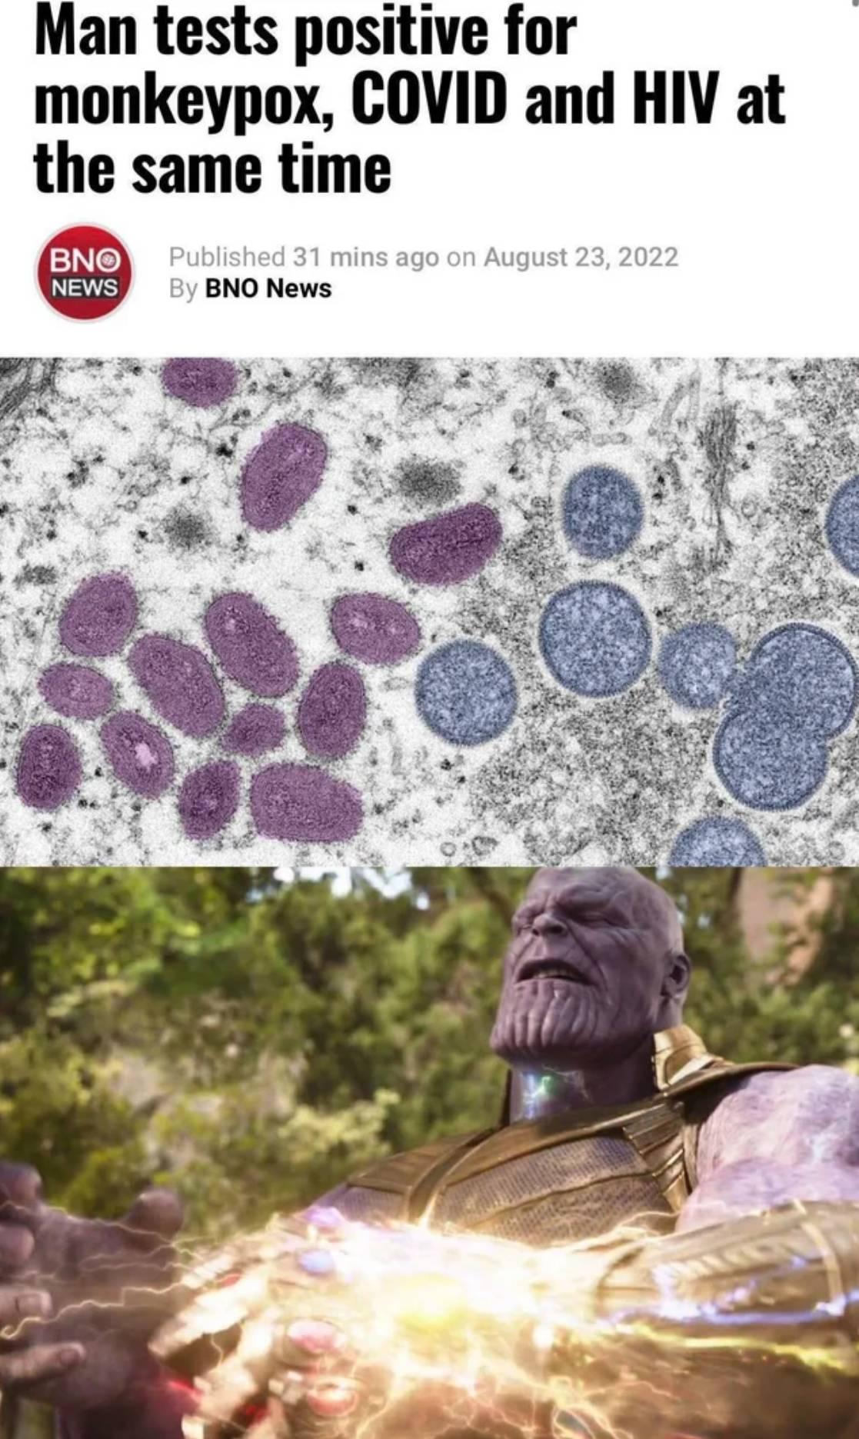This screenshot has width=859, height=1439.
Task: Click "the same time" headline line
Action: [212, 169]
